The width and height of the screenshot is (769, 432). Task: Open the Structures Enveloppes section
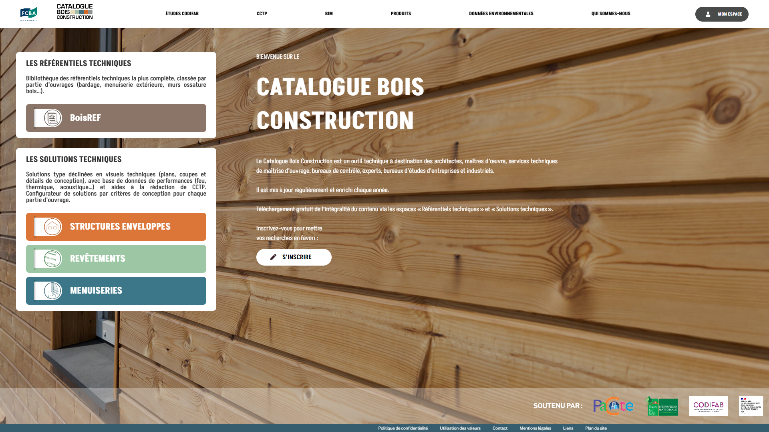click(116, 227)
